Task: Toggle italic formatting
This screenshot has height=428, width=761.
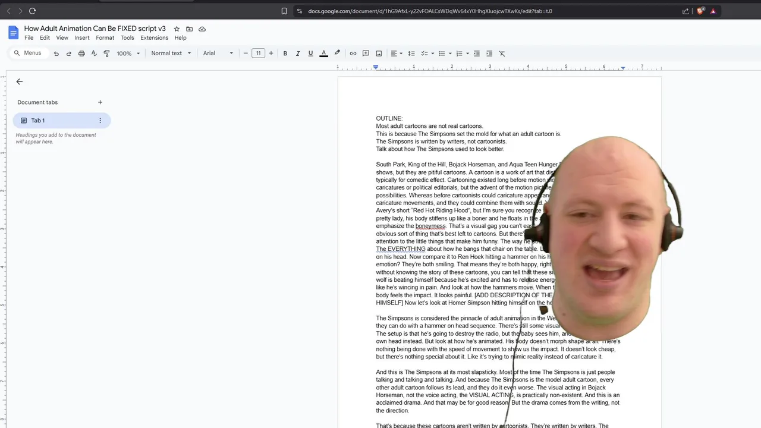Action: click(298, 53)
